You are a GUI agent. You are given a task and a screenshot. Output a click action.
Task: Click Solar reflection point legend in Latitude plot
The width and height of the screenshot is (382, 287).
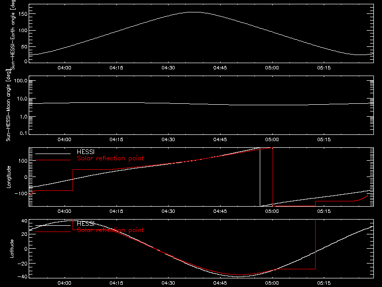(110, 230)
